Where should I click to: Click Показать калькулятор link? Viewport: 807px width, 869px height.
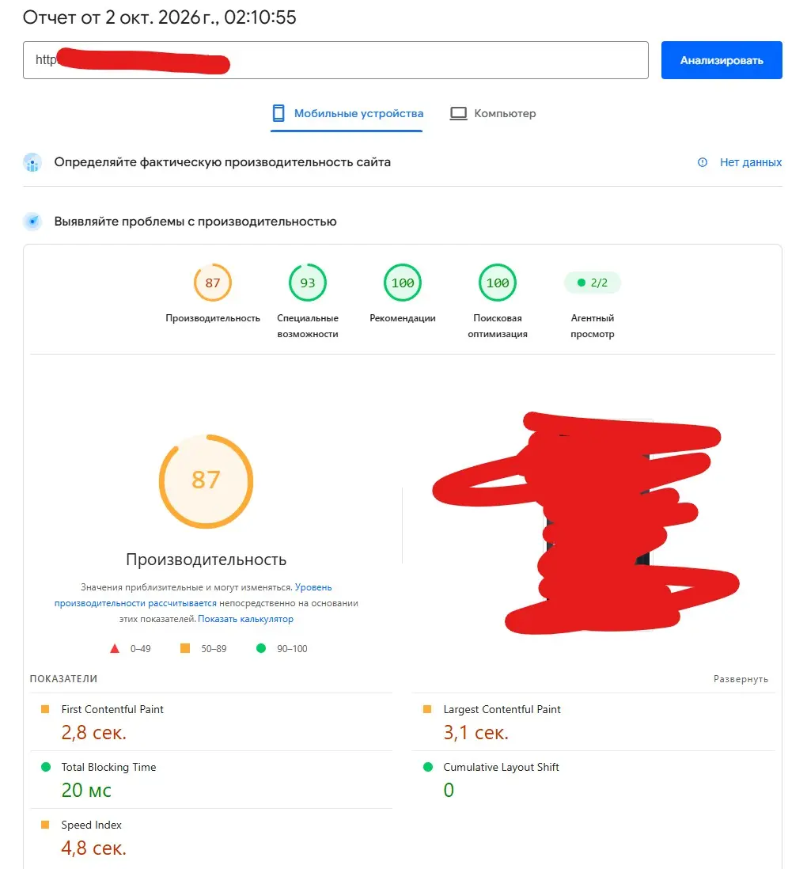[x=245, y=619]
